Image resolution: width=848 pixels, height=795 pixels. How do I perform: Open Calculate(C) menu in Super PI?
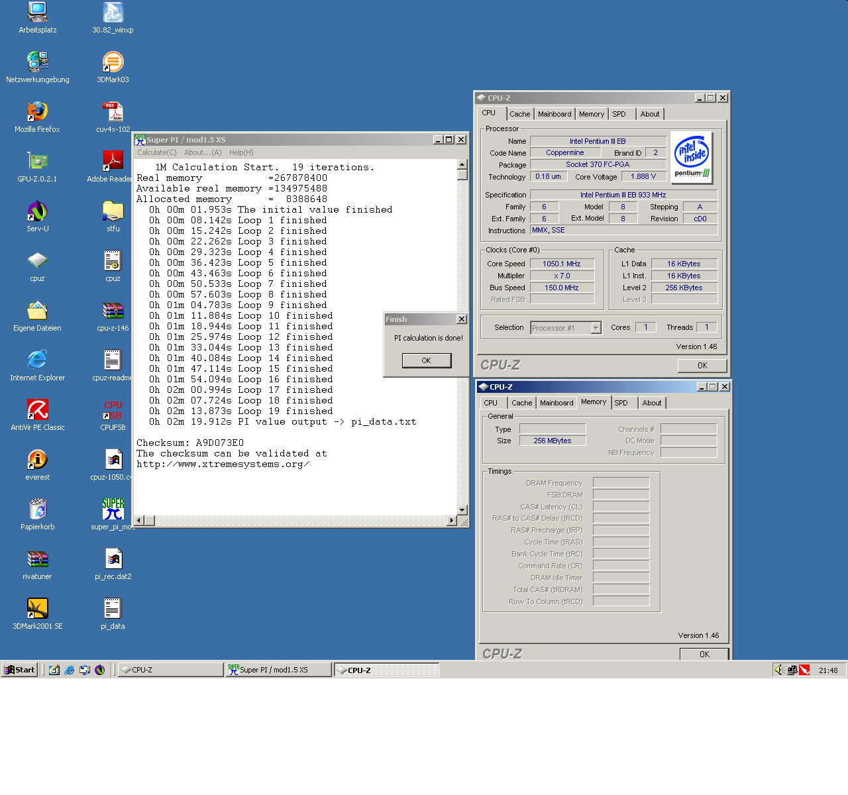click(157, 152)
